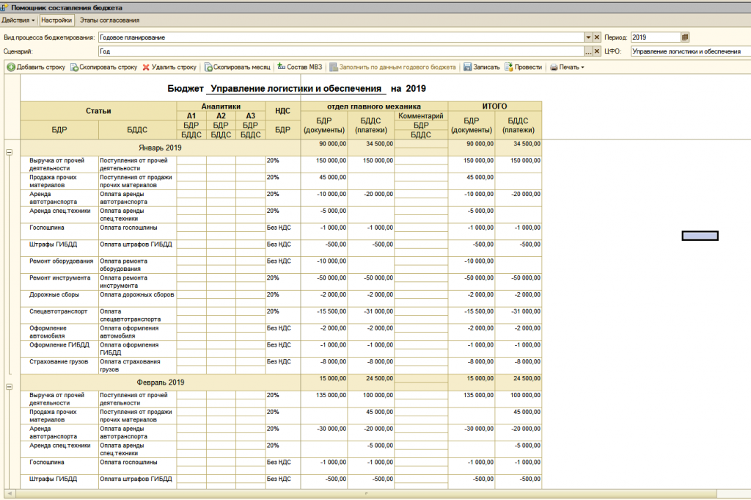Open the Вид процесса бюджетирования dropdown arrow
Viewport: 751px width, 500px height.
pyautogui.click(x=588, y=37)
